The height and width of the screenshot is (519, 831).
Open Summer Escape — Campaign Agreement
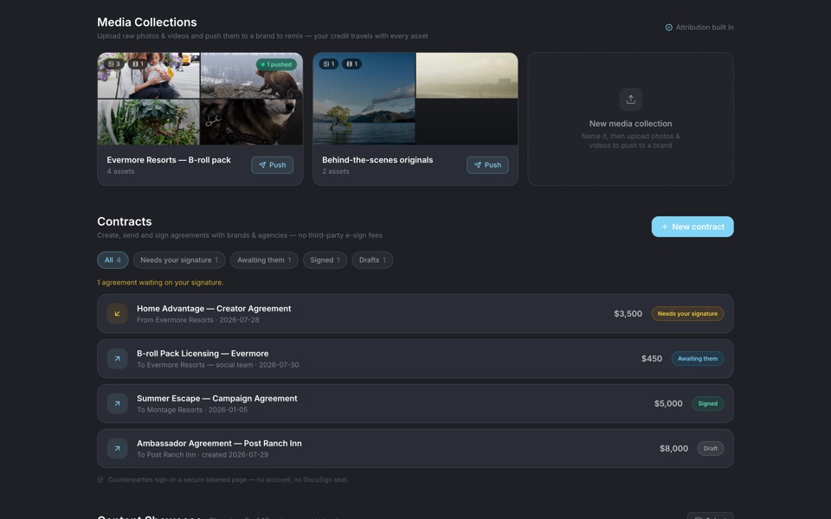[x=415, y=404]
